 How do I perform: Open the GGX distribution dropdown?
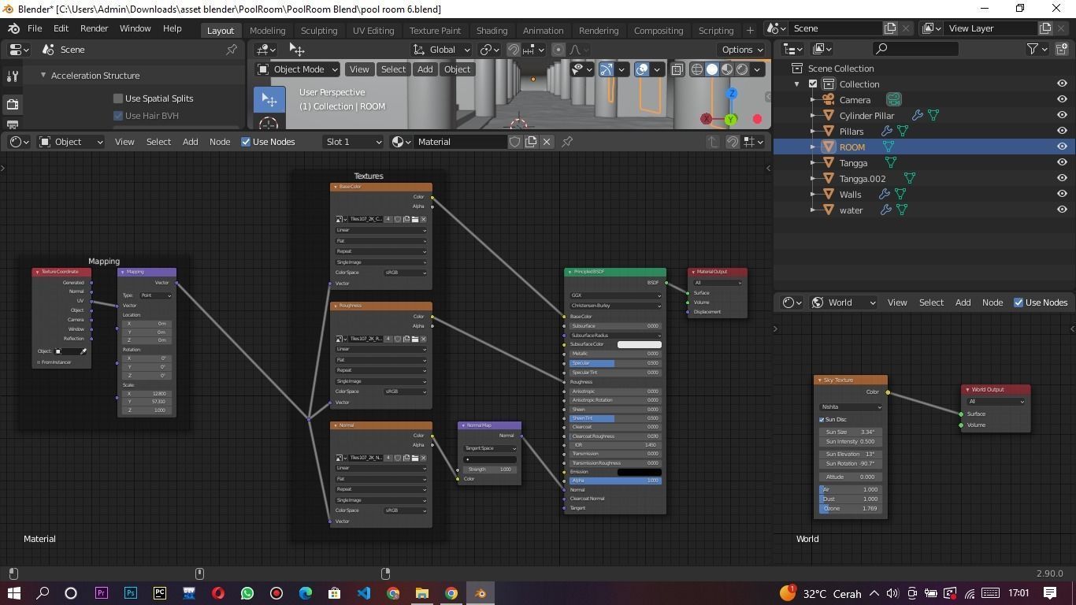(x=615, y=296)
